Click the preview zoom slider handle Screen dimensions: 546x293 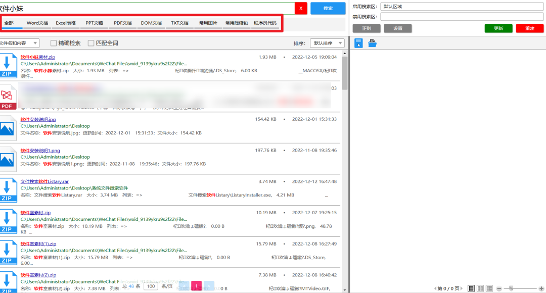pyautogui.click(x=512, y=288)
